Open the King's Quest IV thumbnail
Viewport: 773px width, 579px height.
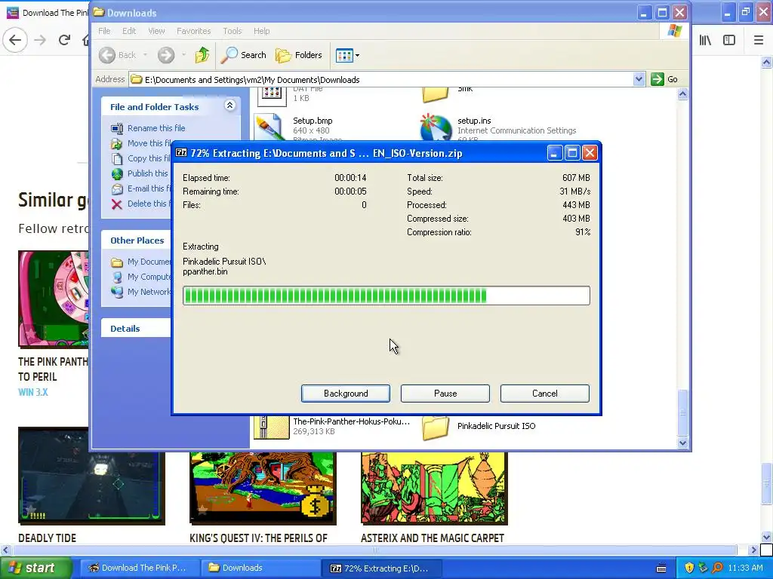[x=263, y=489]
